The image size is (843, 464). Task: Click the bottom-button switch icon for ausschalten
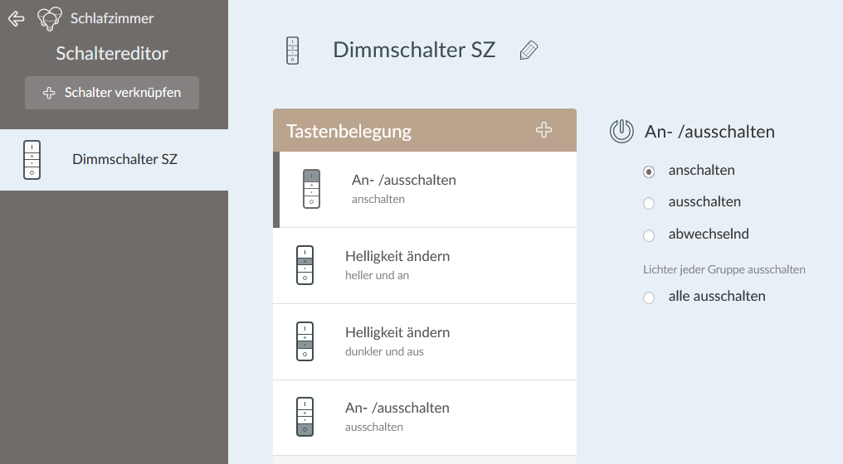(x=305, y=418)
